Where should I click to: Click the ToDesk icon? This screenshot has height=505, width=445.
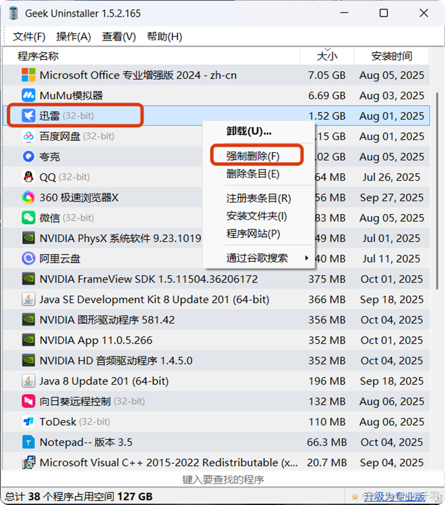pyautogui.click(x=29, y=421)
